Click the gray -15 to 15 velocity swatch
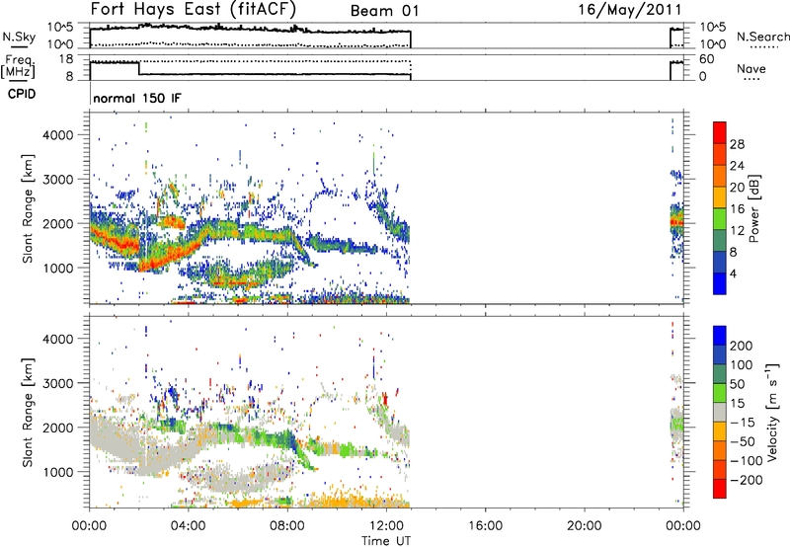The height and width of the screenshot is (547, 790). [720, 413]
